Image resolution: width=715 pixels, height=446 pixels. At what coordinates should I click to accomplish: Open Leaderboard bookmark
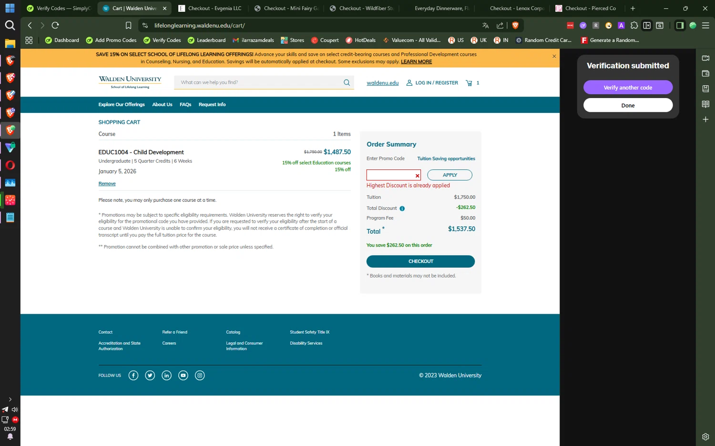[206, 40]
